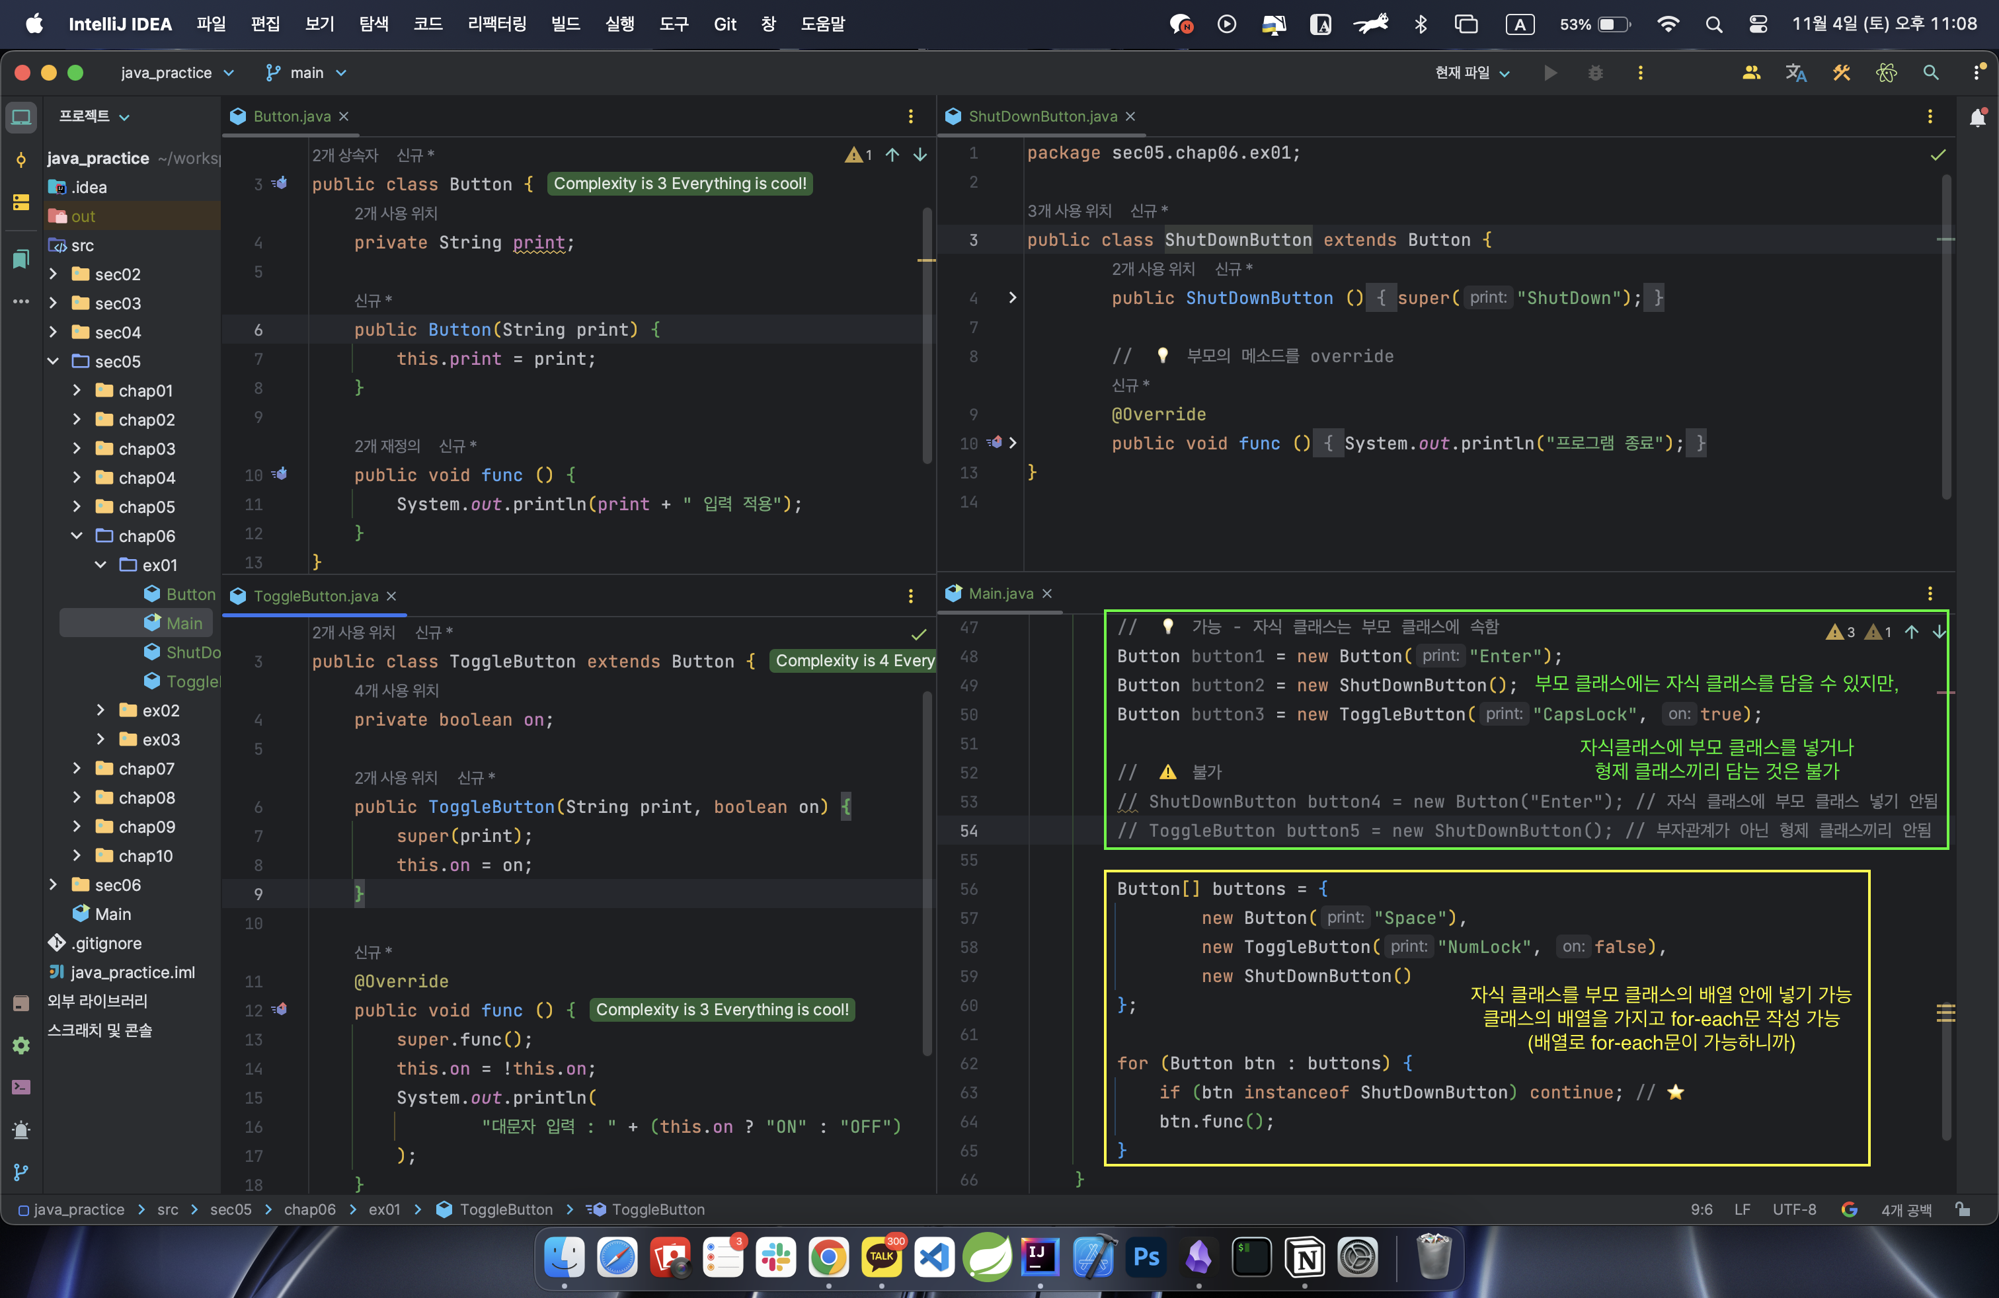The image size is (1999, 1298).
Task: Collapse the chap06 folder
Action: 77,535
